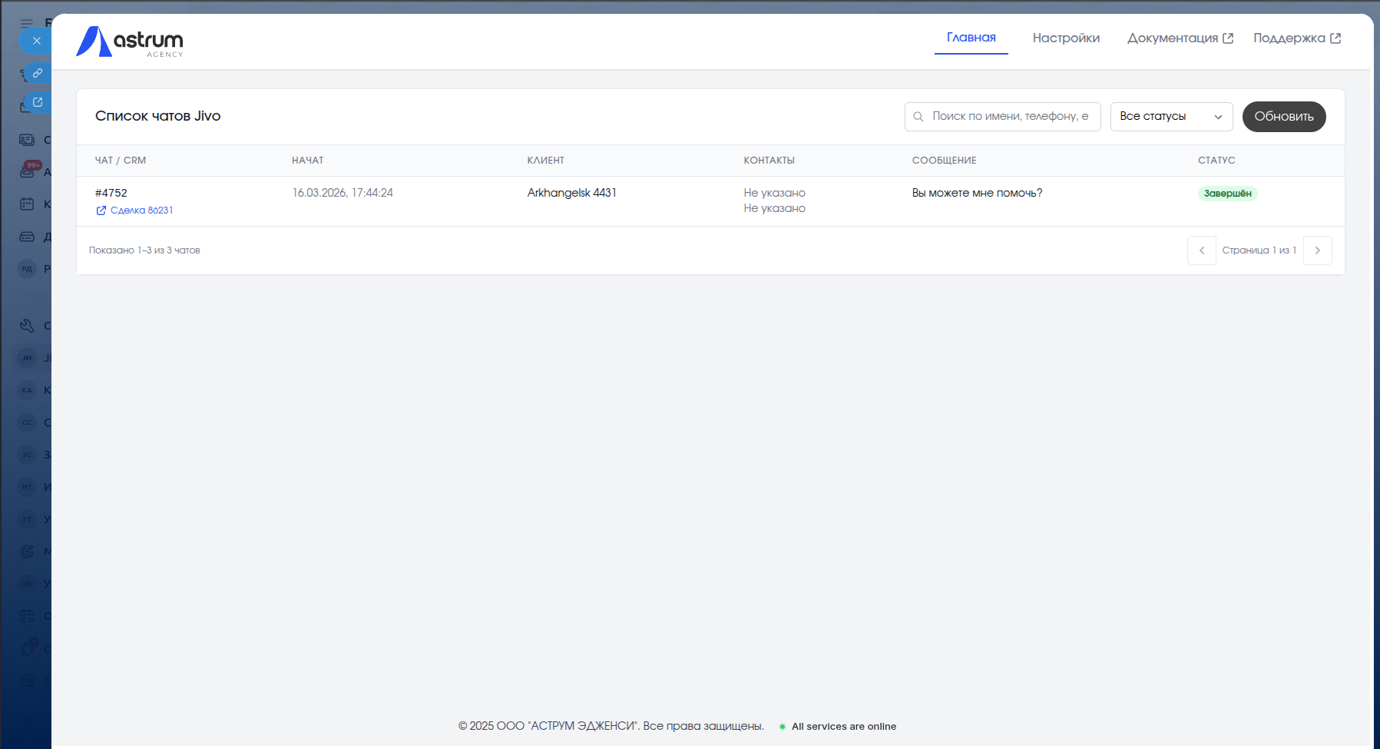
Task: Click the target icon in left sidebar
Action: [x=27, y=552]
